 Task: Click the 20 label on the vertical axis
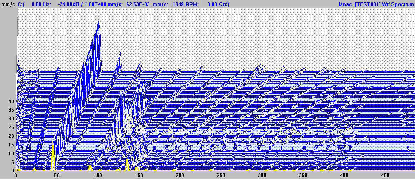11,136
